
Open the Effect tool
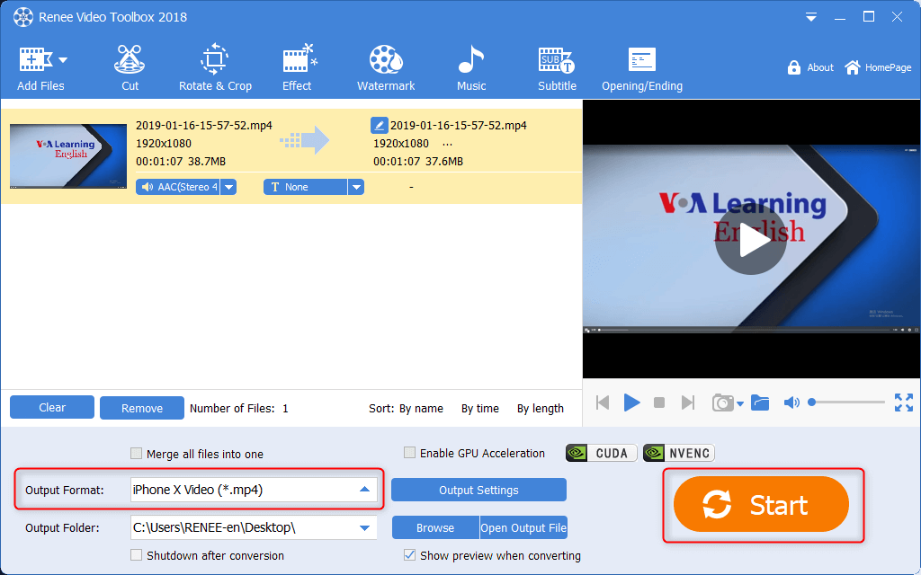click(297, 68)
